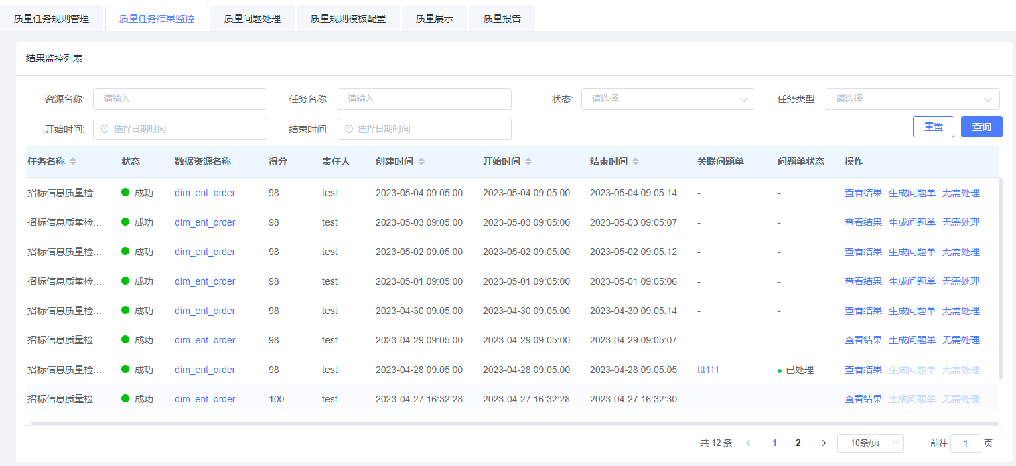
Task: Open dim_ent_order link for 2023-04-30 row
Action: (x=205, y=311)
